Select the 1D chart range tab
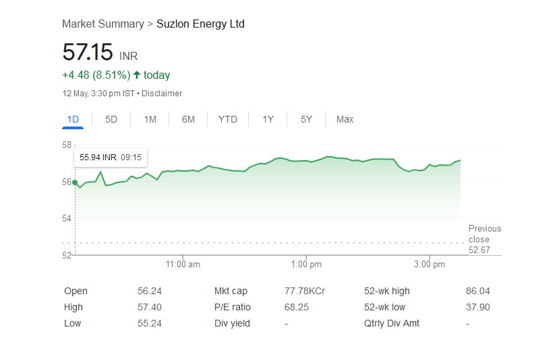The width and height of the screenshot is (534, 344). click(x=73, y=120)
